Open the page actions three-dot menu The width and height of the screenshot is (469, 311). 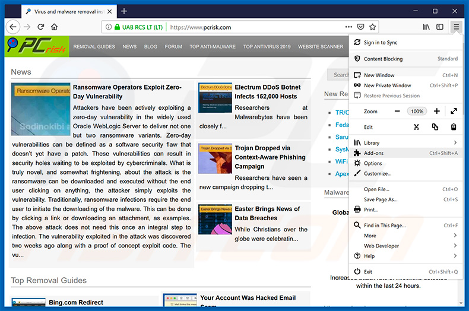[x=348, y=27]
